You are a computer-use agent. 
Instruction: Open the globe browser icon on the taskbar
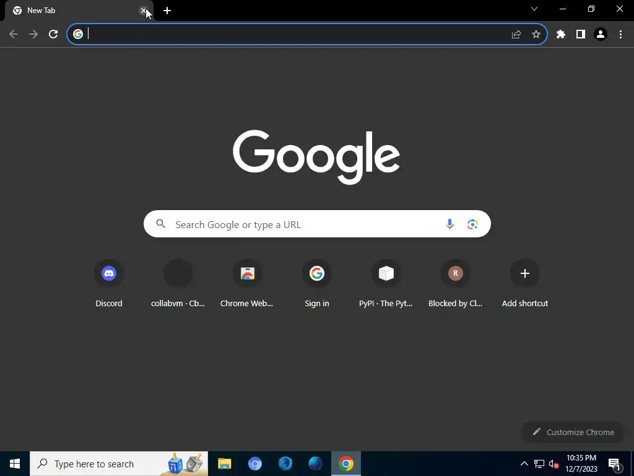pos(315,464)
